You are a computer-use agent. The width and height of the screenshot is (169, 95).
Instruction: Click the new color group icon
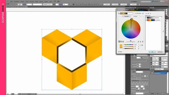[x=148, y=13]
